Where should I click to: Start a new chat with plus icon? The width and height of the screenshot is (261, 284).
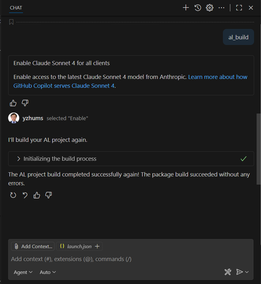186,8
